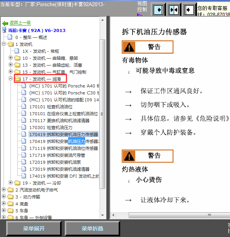Click folder icon of 19 - 发动机 — 冷却
Screen dimensions: 230x237
click(17, 183)
